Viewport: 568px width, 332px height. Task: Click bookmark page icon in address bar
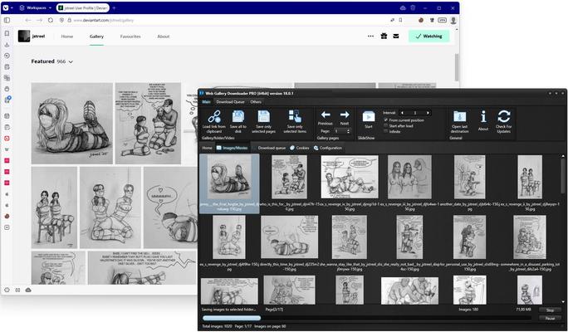coord(400,20)
